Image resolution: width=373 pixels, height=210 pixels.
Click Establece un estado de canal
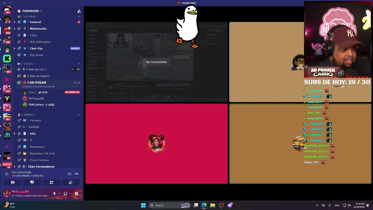click(38, 87)
